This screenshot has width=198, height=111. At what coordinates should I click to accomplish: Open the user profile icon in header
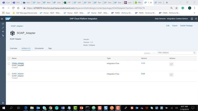click(192, 19)
